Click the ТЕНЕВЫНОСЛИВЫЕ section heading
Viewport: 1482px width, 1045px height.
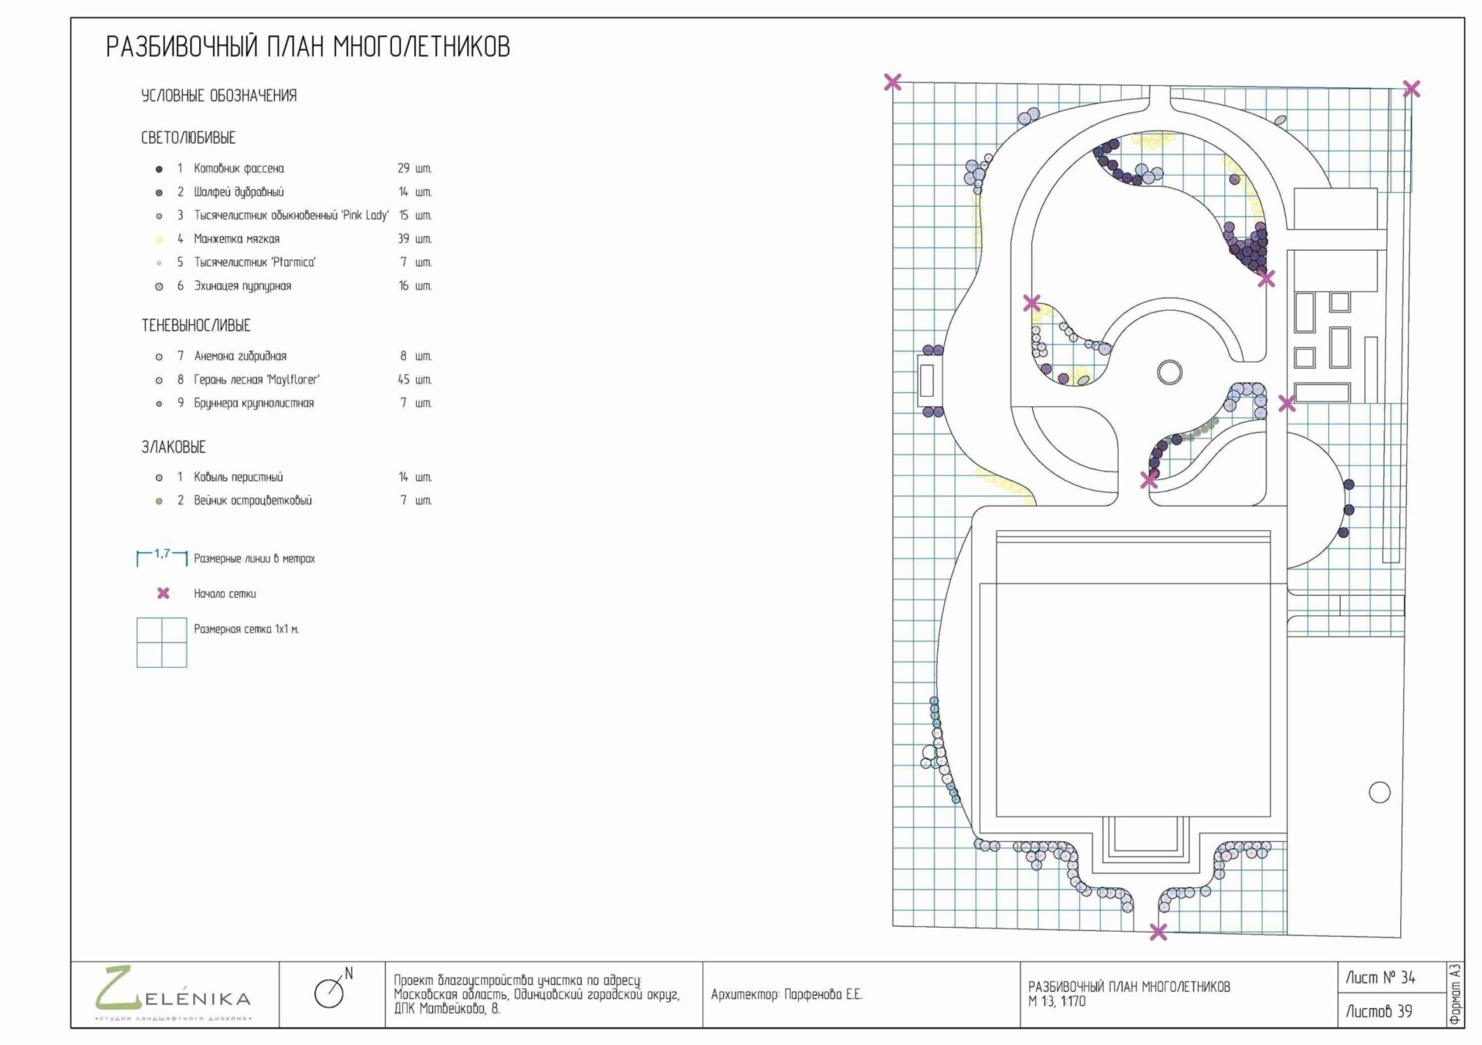pyautogui.click(x=195, y=326)
